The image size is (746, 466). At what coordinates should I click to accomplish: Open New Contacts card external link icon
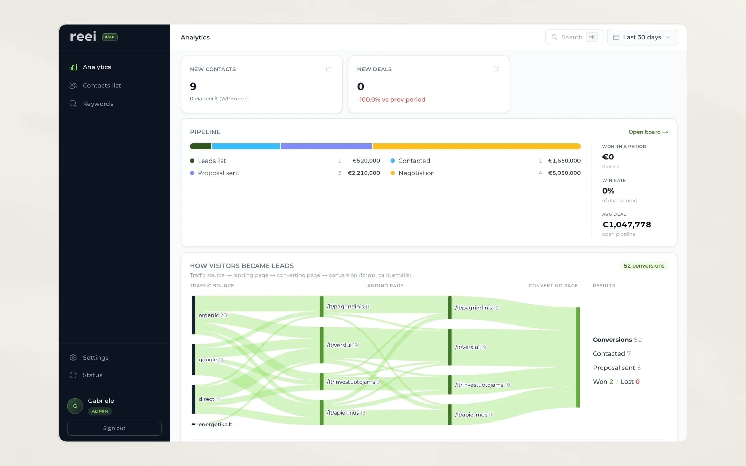click(x=328, y=69)
